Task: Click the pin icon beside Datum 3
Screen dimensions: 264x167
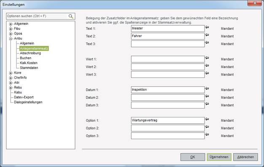Action: 207,103
